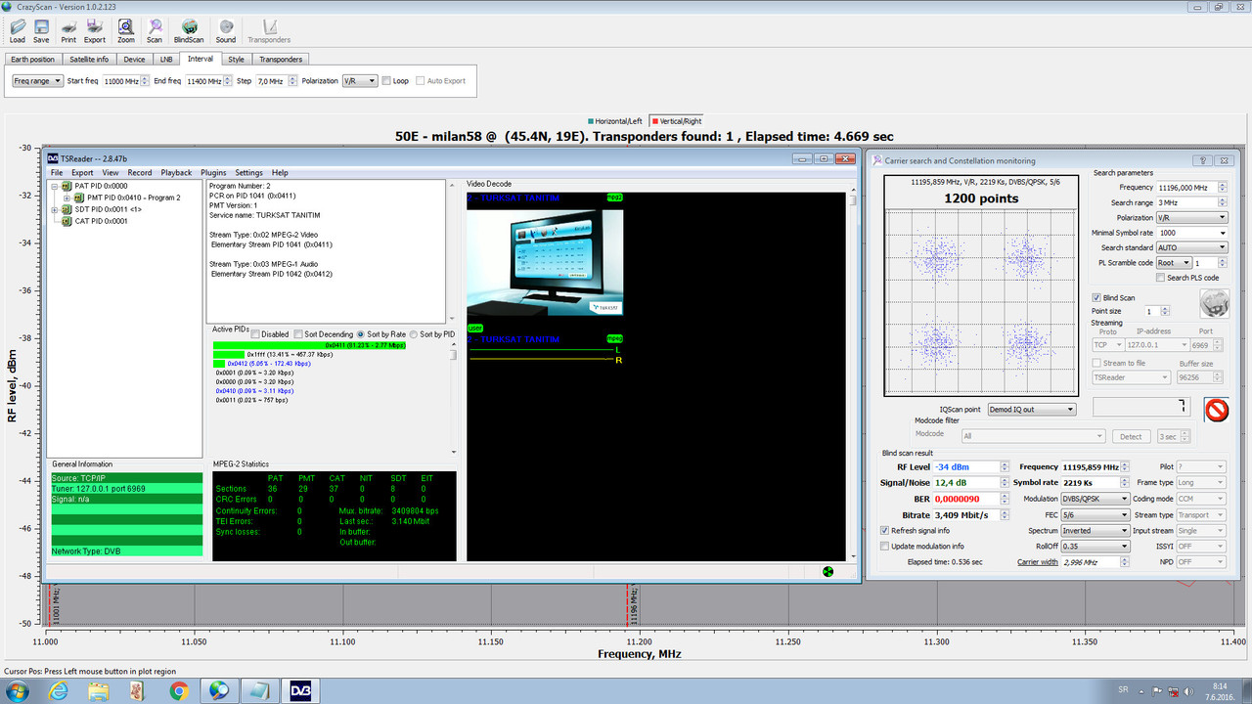Click the Load toolbar icon

[x=18, y=31]
